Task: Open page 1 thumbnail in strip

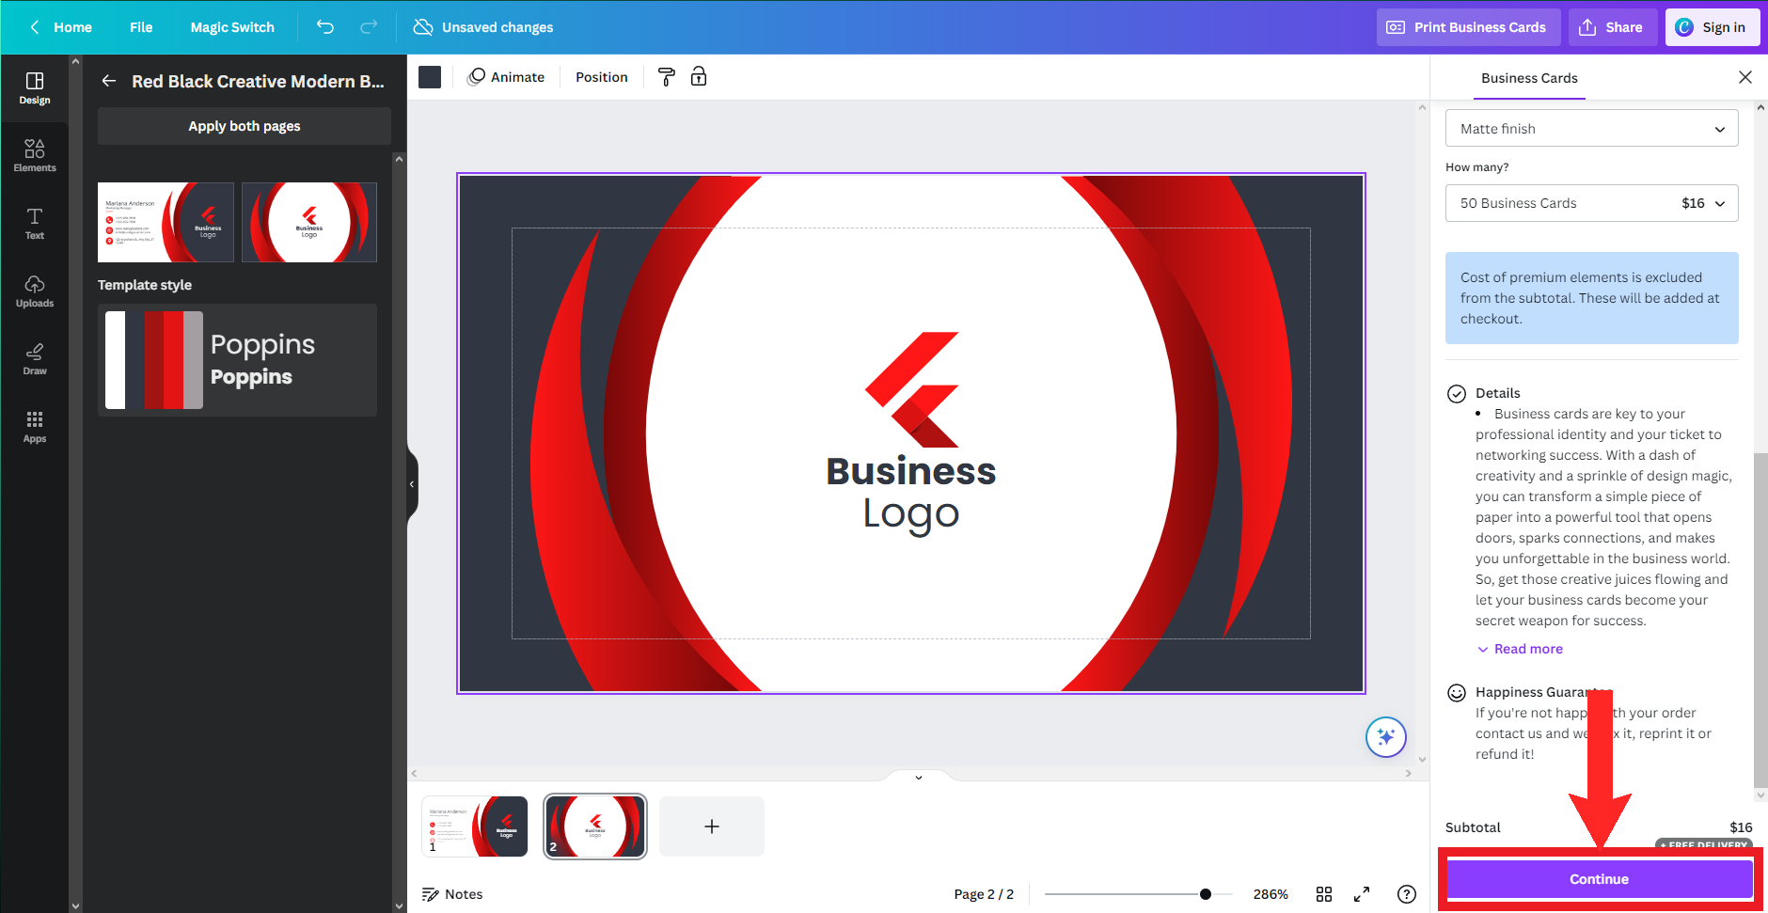Action: (x=475, y=826)
